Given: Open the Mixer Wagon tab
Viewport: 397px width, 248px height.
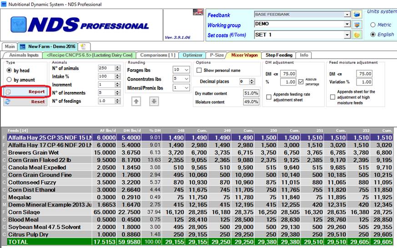Looking at the screenshot, I should (x=244, y=55).
